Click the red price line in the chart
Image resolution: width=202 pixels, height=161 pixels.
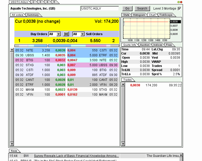(x=146, y=22)
